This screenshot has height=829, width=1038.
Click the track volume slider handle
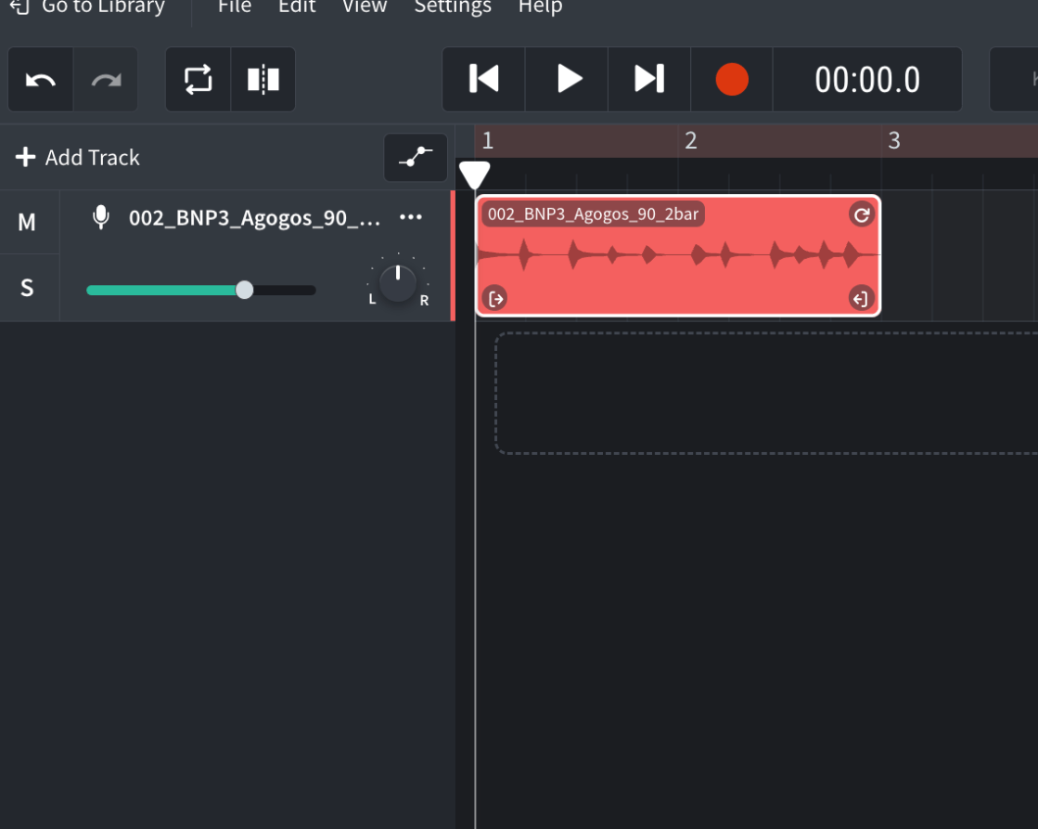click(x=244, y=290)
